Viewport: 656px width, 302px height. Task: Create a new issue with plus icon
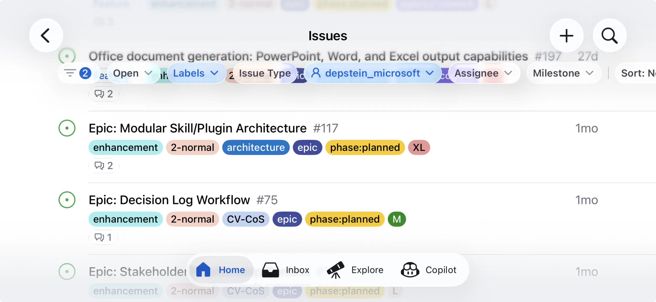coord(566,35)
